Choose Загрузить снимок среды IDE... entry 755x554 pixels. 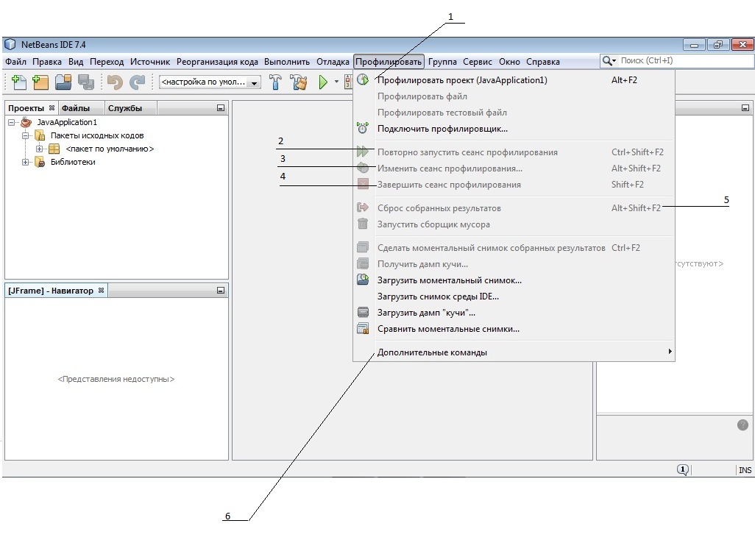pyautogui.click(x=514, y=296)
